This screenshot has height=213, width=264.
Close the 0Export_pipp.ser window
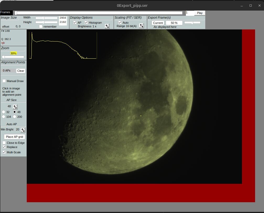pos(260,6)
